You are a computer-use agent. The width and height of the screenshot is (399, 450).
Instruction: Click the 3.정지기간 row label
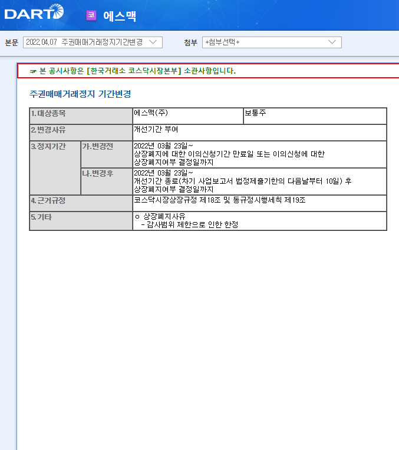tap(48, 146)
